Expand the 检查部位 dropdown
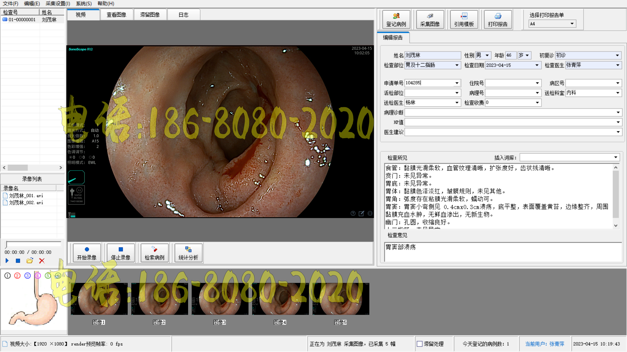Screen dimensions: 627x352 (x=457, y=65)
